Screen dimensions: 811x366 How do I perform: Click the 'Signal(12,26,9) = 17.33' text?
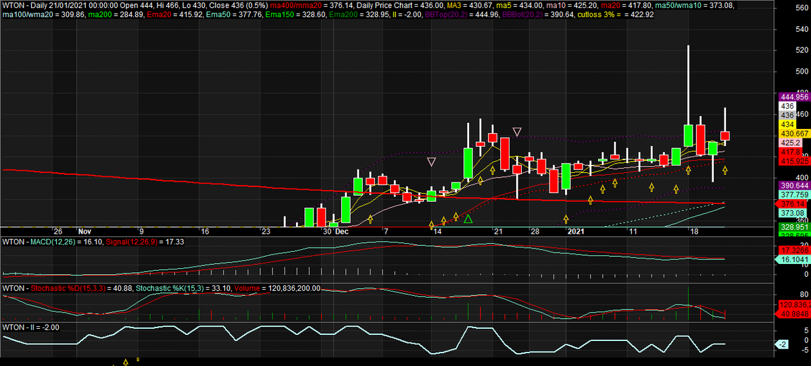[143, 241]
